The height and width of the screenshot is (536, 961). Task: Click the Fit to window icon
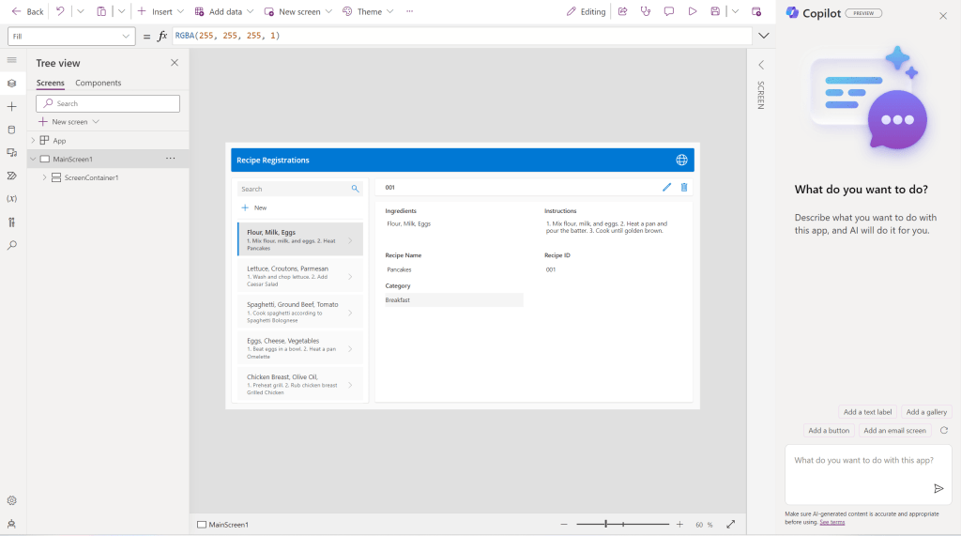[x=730, y=525]
